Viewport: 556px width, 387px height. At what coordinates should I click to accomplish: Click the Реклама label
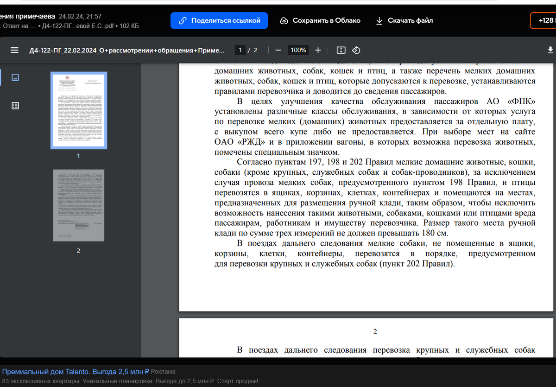163,371
